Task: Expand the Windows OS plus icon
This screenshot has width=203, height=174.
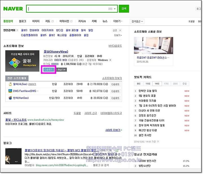Action: (110, 60)
